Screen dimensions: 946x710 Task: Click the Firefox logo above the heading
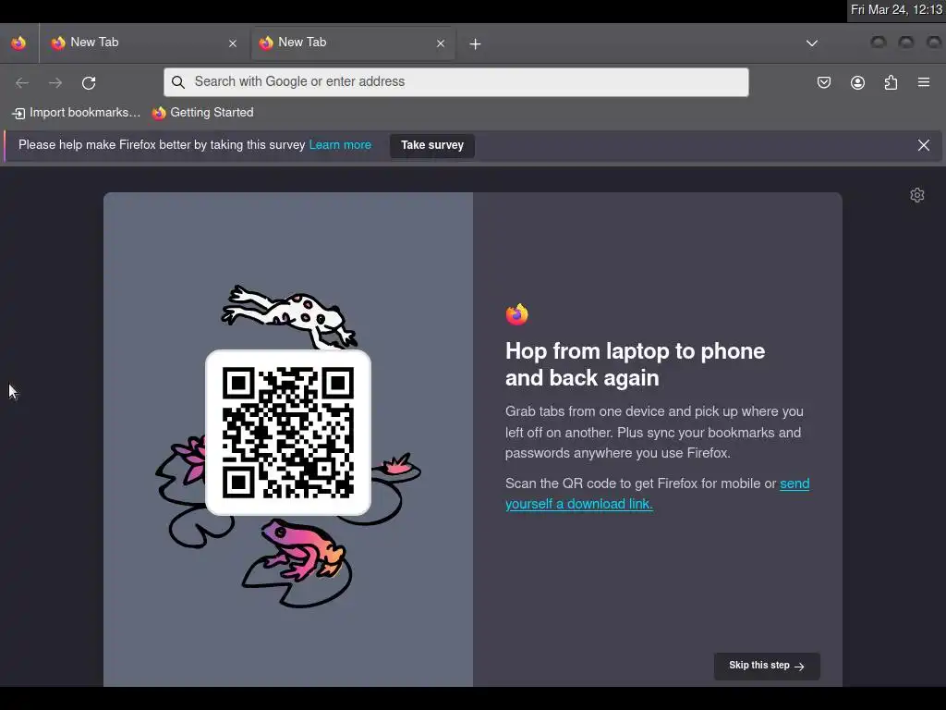point(517,314)
